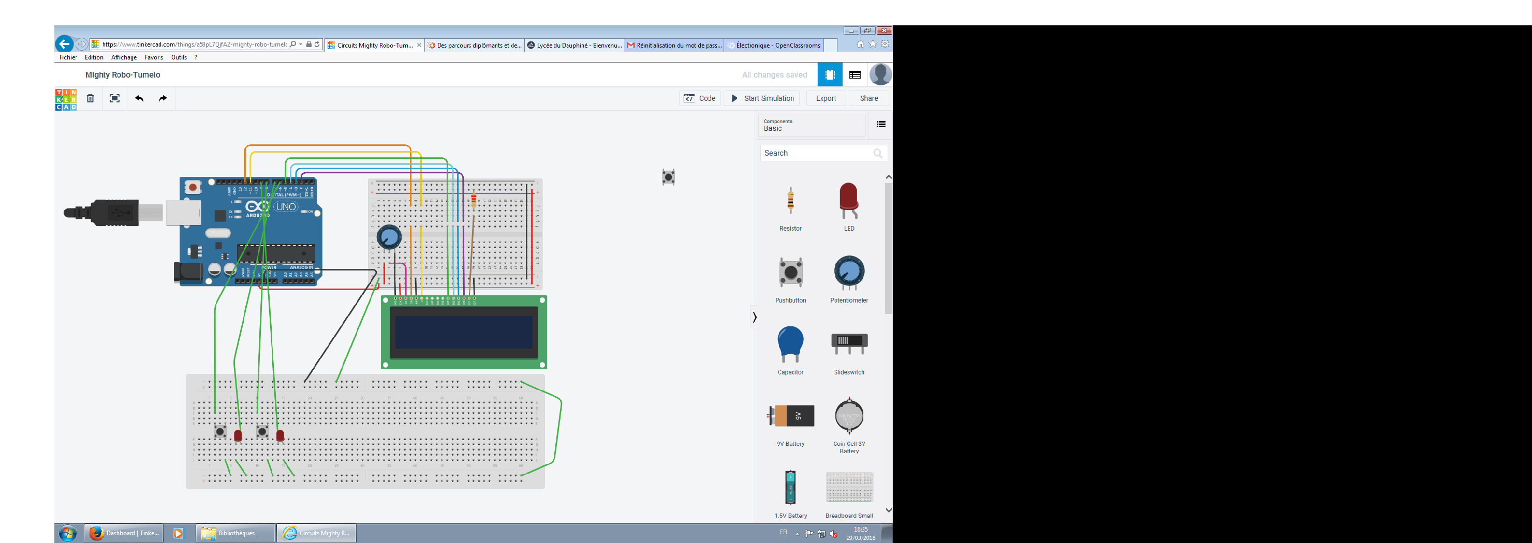The height and width of the screenshot is (543, 1532).
Task: Delete component using the trash icon
Action: pos(91,98)
